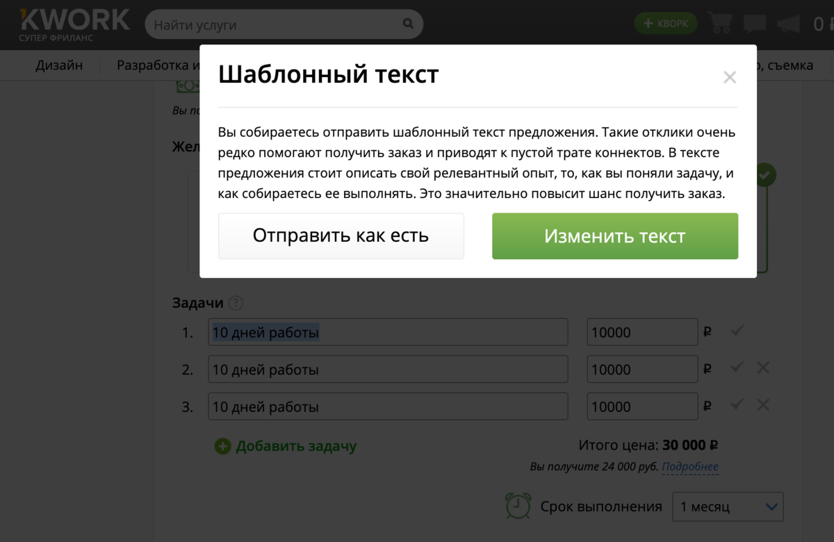Click the help question mark near Задачи
The width and height of the screenshot is (834, 542).
tap(236, 303)
